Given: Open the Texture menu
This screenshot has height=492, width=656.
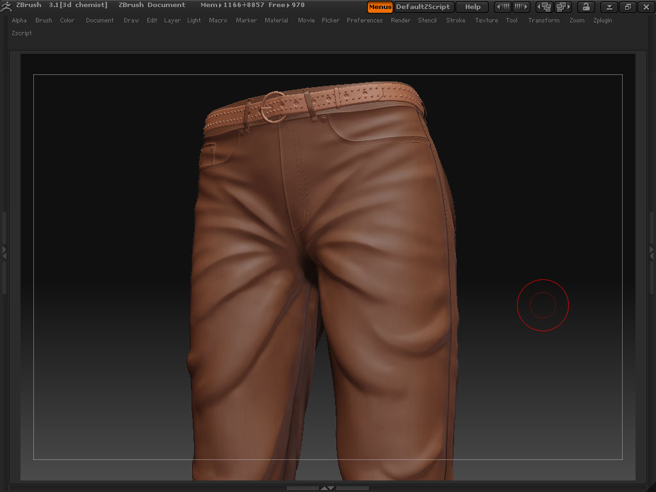Looking at the screenshot, I should click(x=486, y=20).
